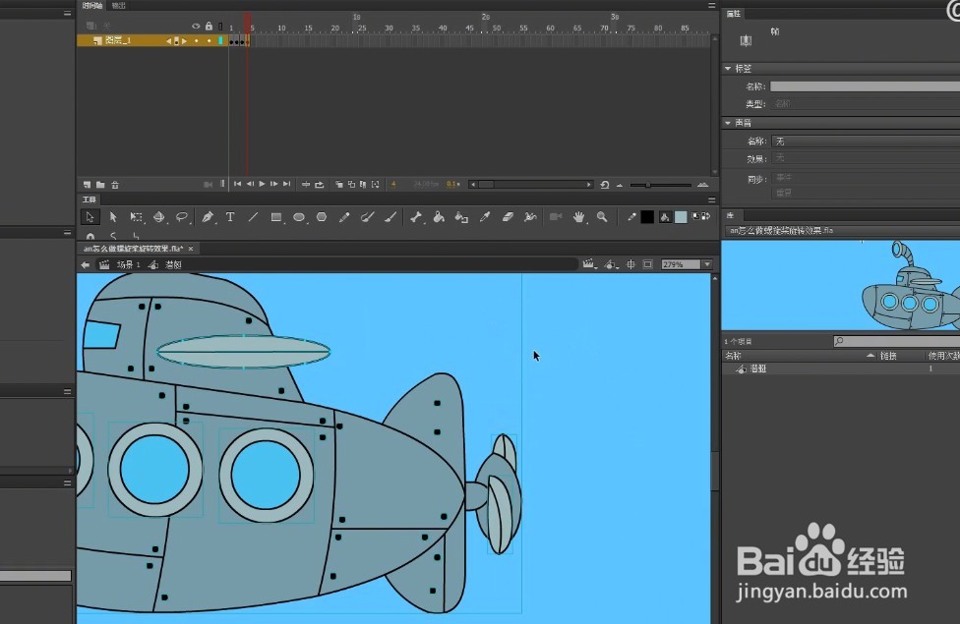The width and height of the screenshot is (960, 624).
Task: Click the black stroke color swatch
Action: [x=647, y=217]
